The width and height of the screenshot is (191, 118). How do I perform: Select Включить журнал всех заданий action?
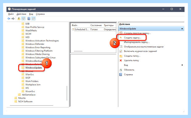click(x=140, y=51)
